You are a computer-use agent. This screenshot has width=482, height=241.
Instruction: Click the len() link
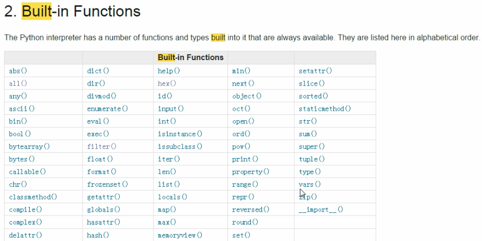pos(167,172)
